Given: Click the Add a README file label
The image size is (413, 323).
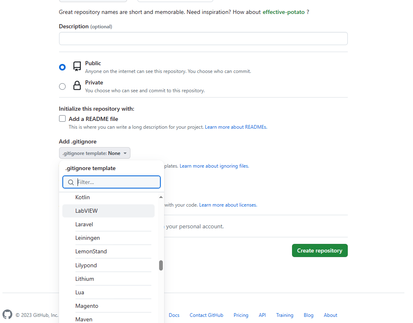Looking at the screenshot, I should 93,119.
